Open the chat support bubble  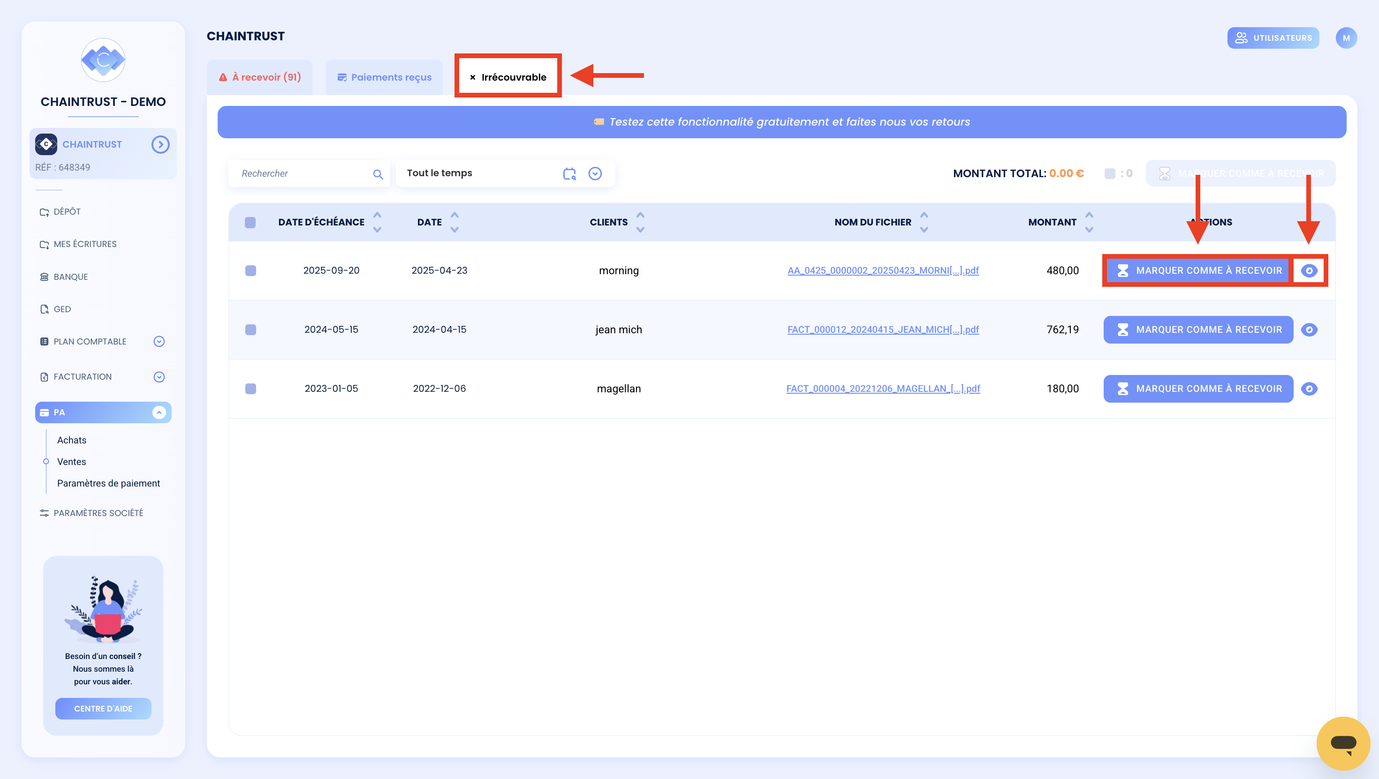1343,742
